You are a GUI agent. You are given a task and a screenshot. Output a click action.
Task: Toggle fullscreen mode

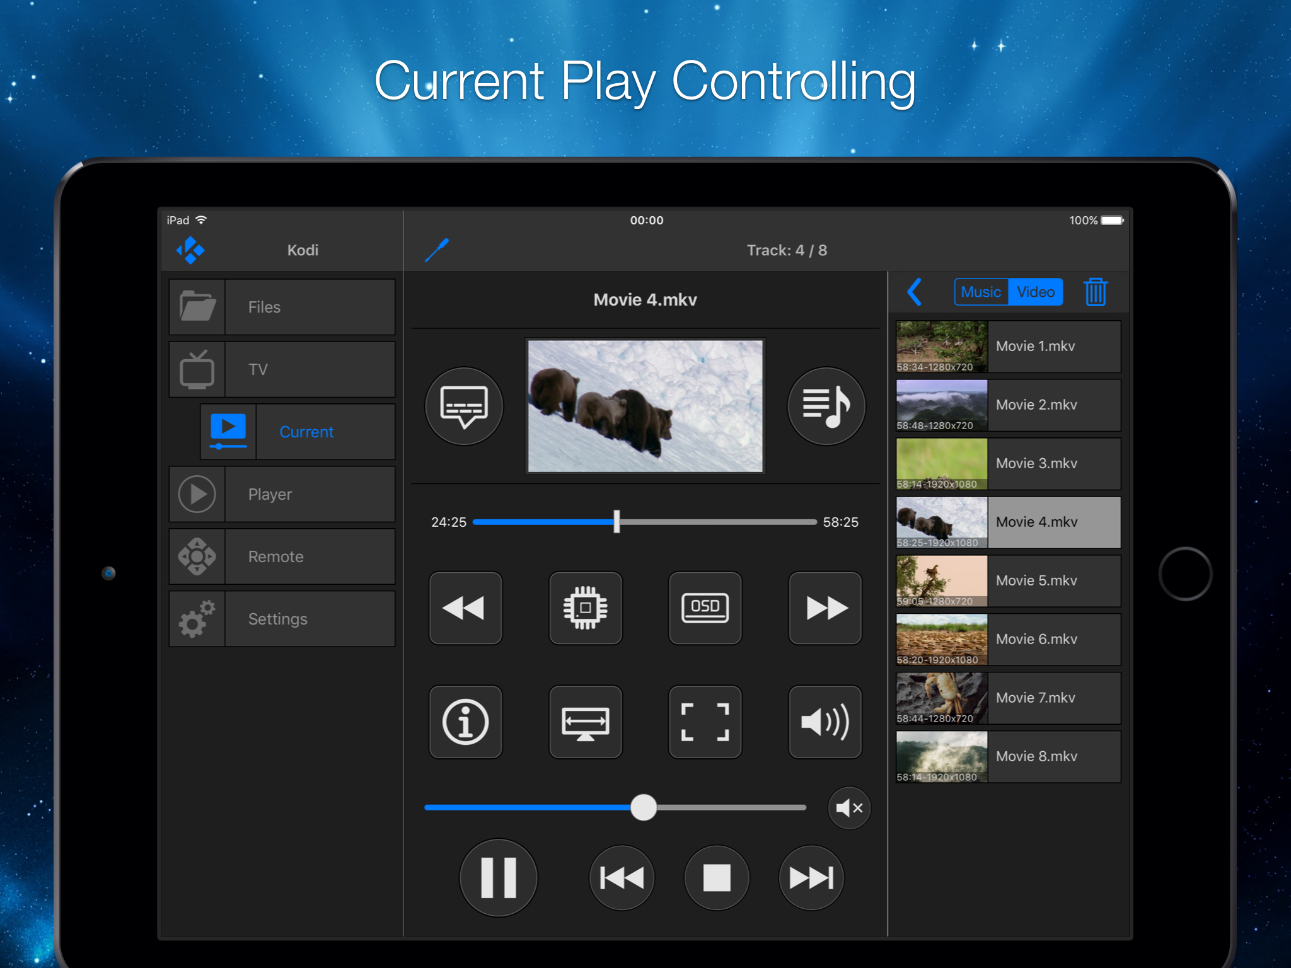click(x=705, y=722)
